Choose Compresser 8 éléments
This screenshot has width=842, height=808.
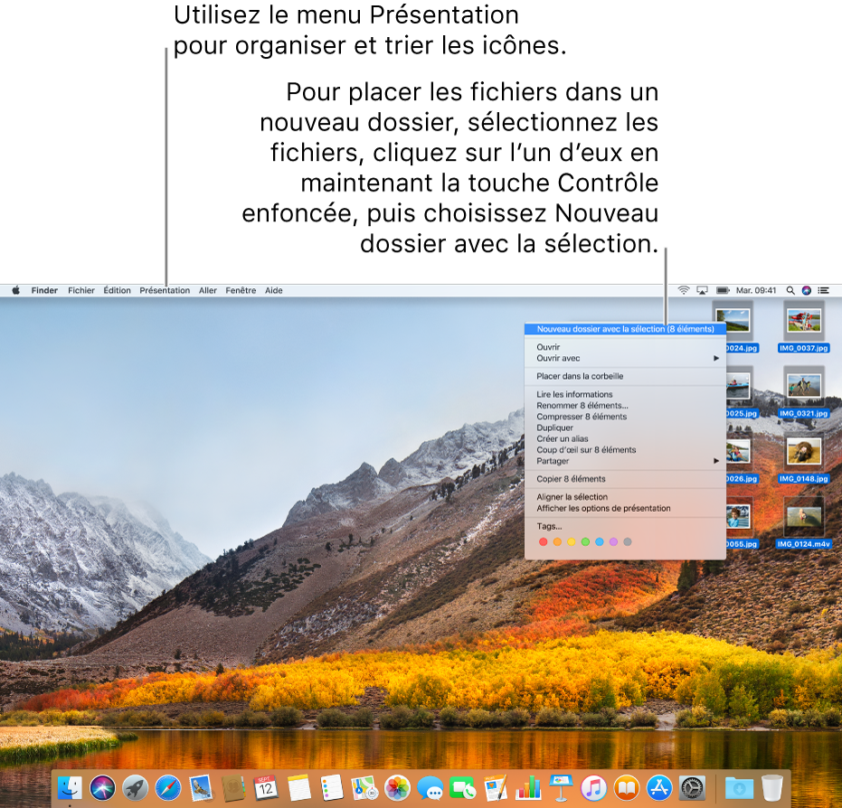coord(625,417)
